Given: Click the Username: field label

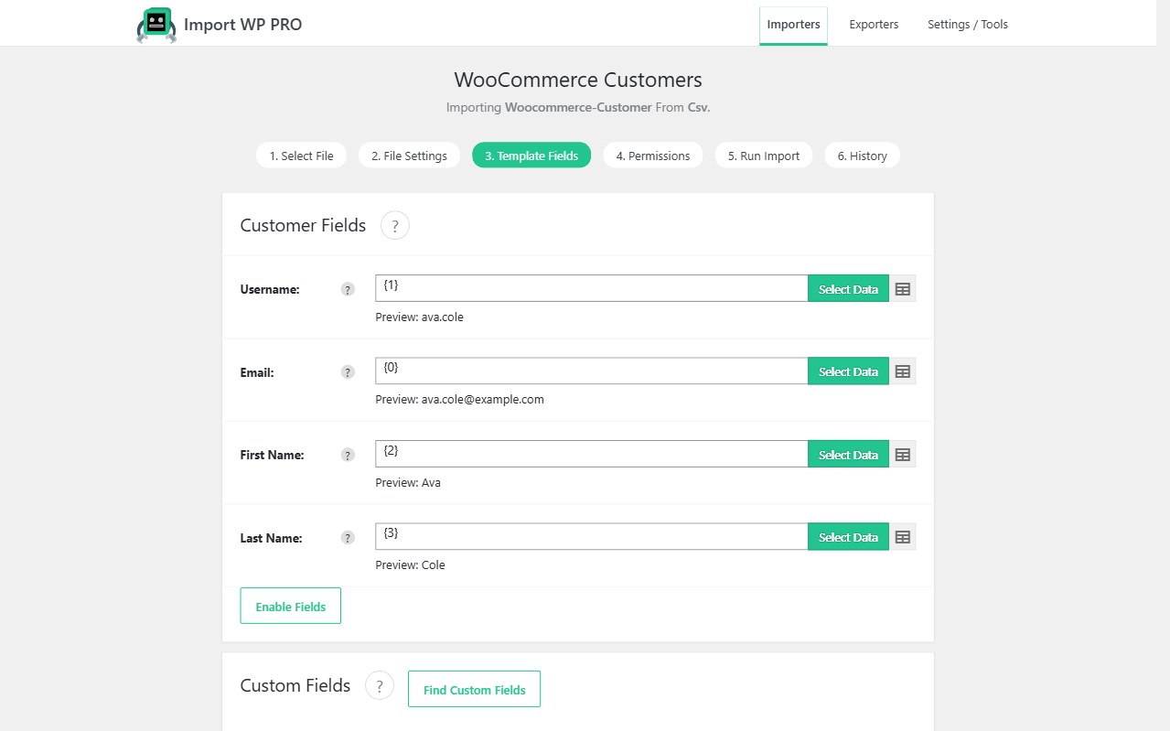Looking at the screenshot, I should pyautogui.click(x=270, y=290).
